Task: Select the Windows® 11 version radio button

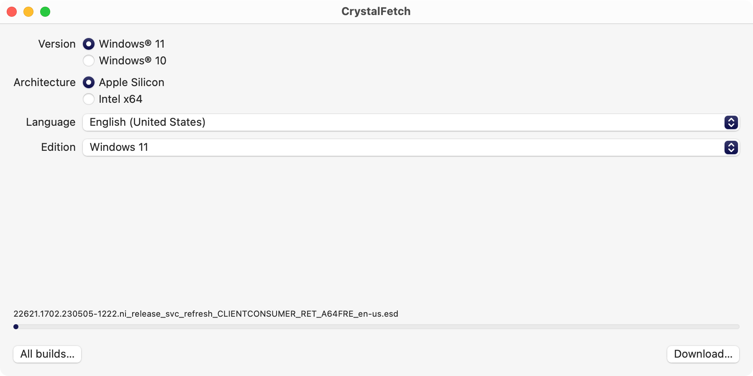Action: tap(88, 44)
